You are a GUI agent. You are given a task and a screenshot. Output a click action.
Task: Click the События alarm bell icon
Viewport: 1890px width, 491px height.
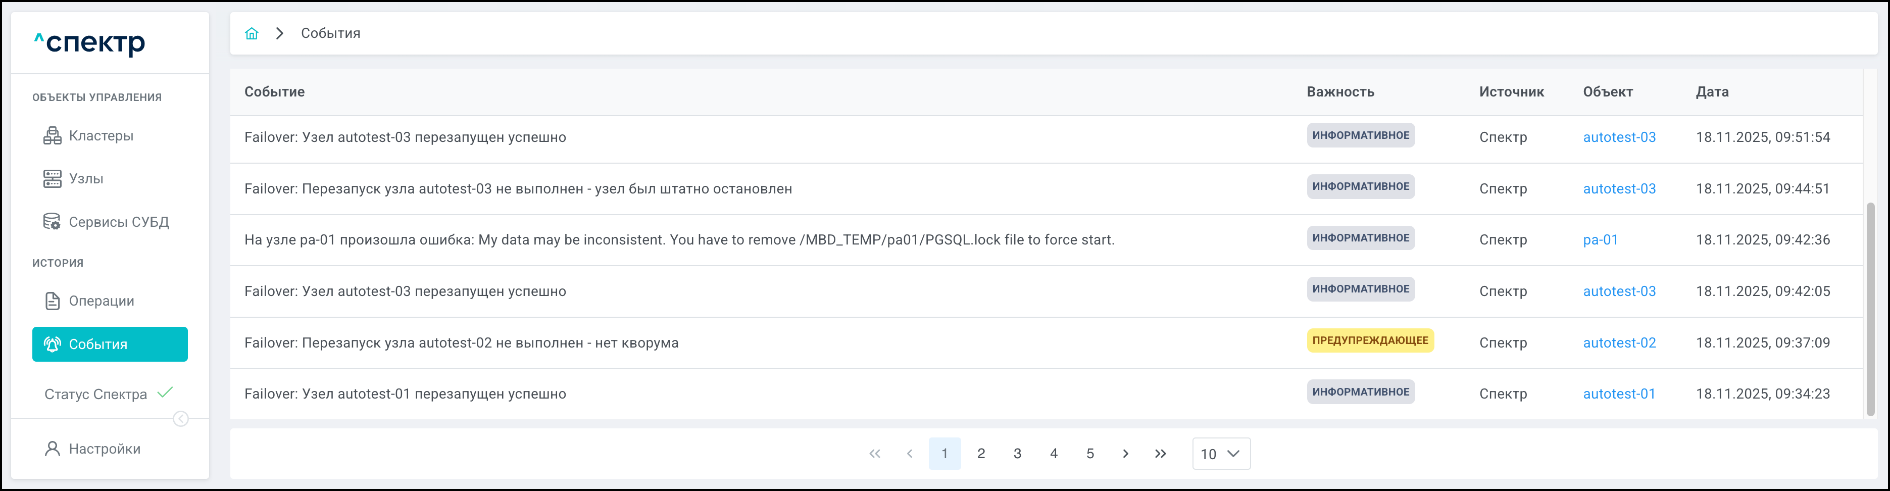pos(52,344)
